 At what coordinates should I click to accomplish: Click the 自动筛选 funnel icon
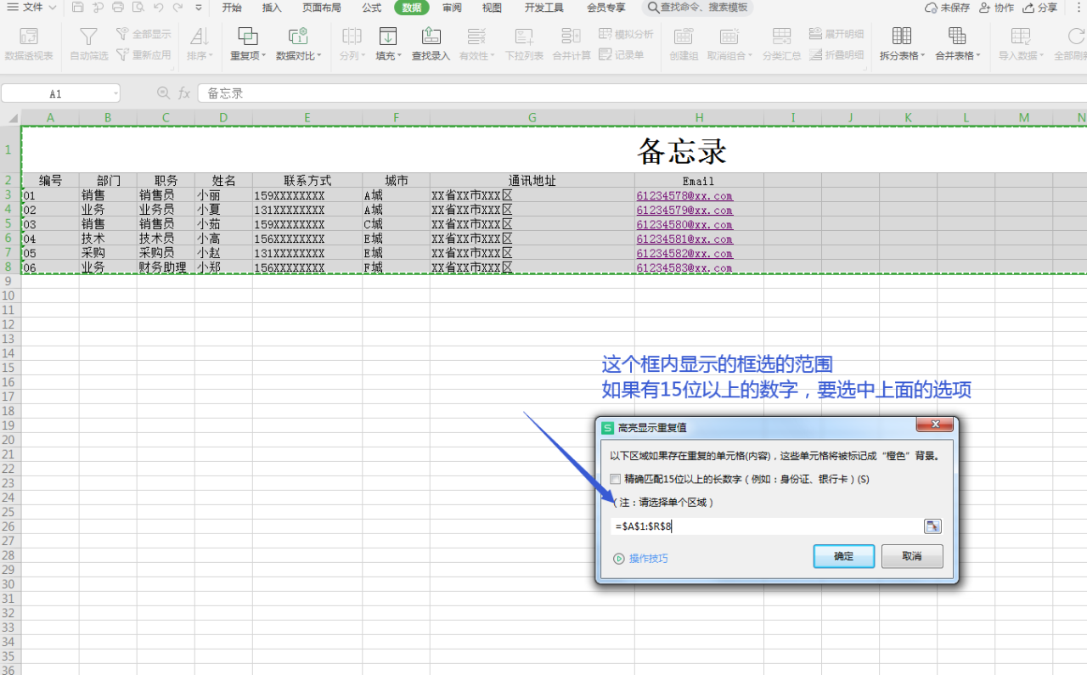pyautogui.click(x=88, y=37)
